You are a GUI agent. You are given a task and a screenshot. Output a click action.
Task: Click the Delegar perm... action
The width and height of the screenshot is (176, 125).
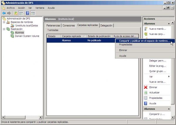coord(158,61)
